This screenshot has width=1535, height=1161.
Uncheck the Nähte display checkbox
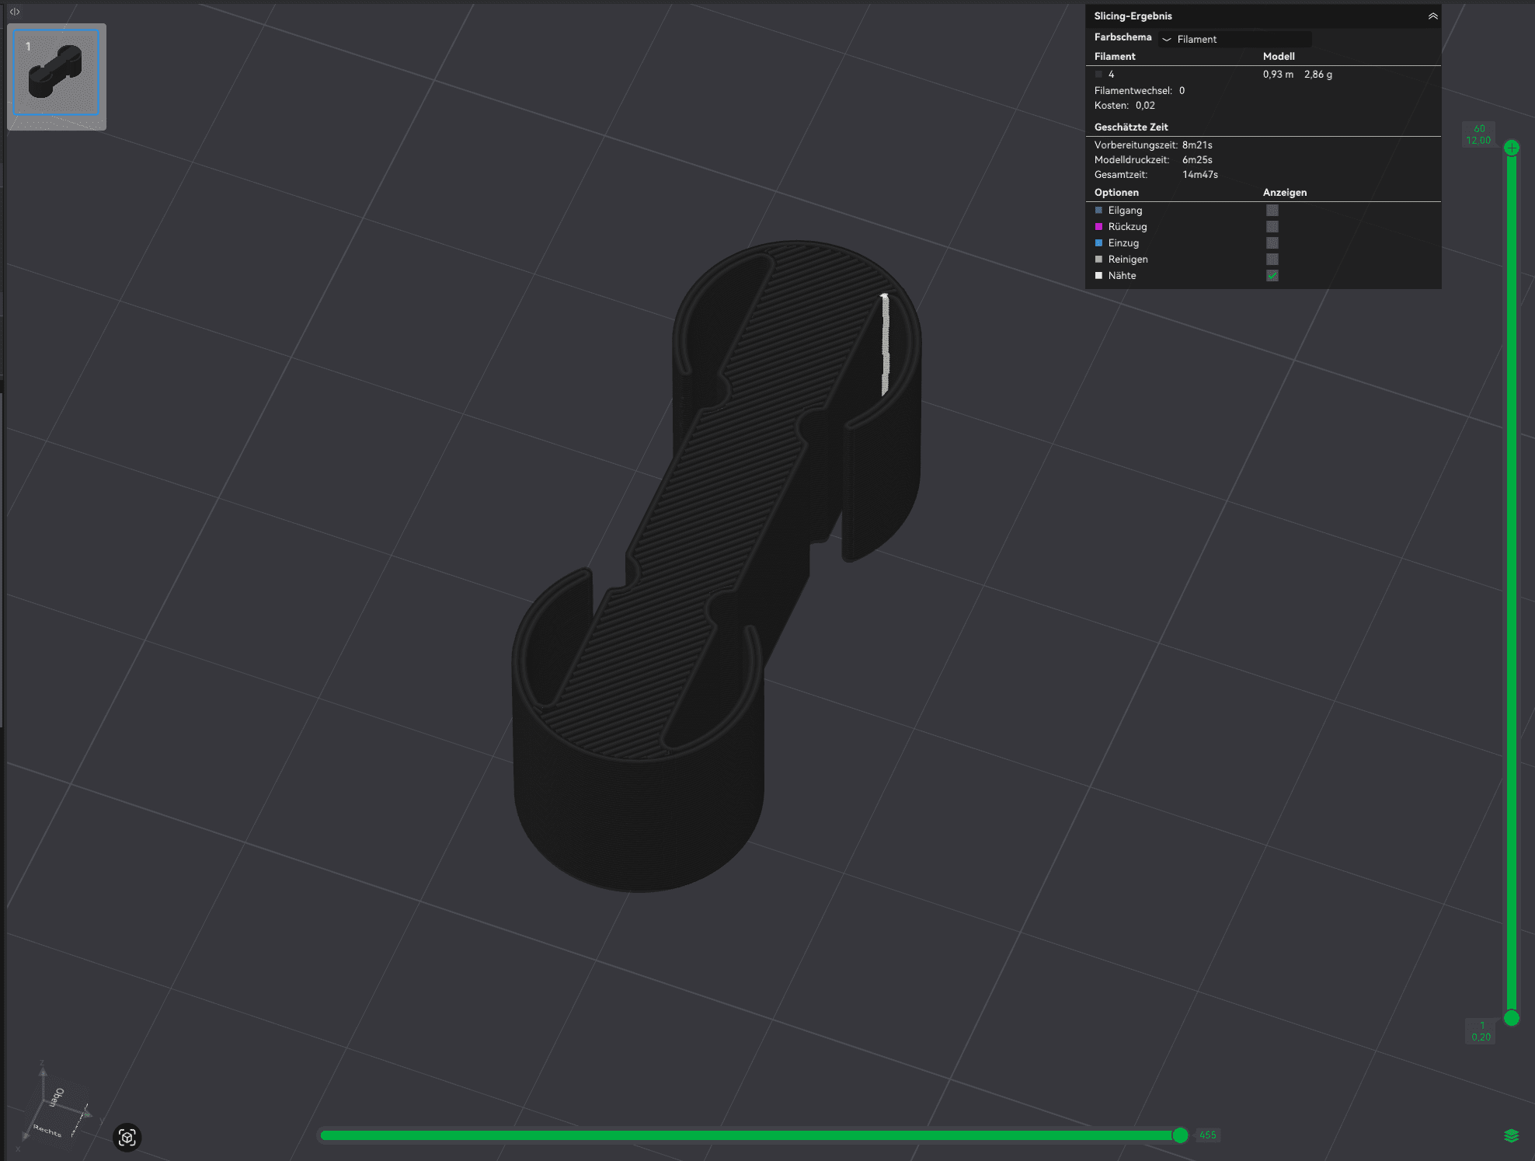click(x=1272, y=276)
